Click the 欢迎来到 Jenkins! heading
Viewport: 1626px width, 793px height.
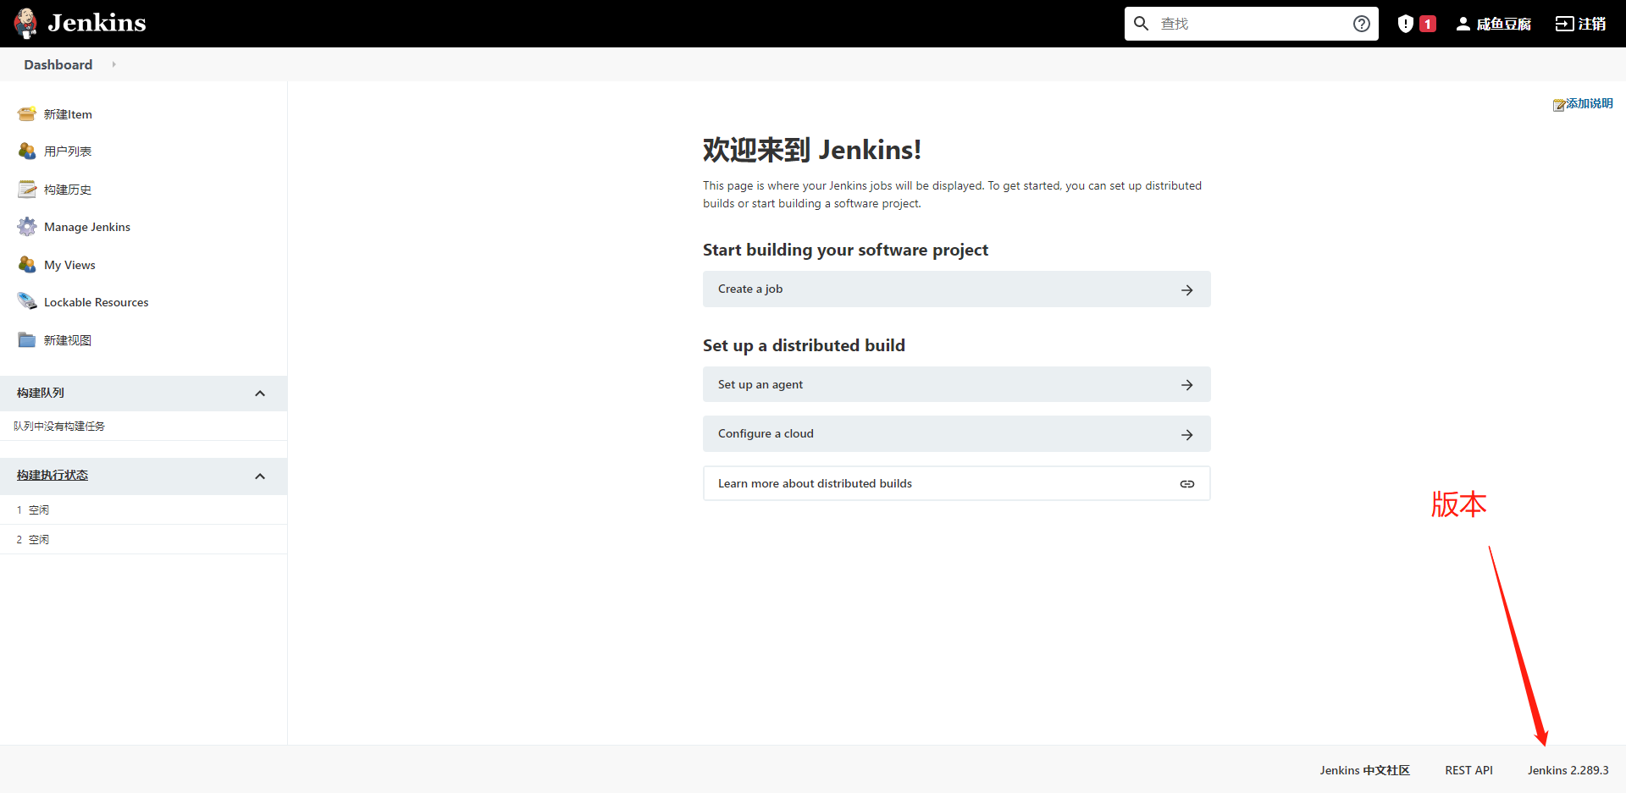[x=811, y=150]
